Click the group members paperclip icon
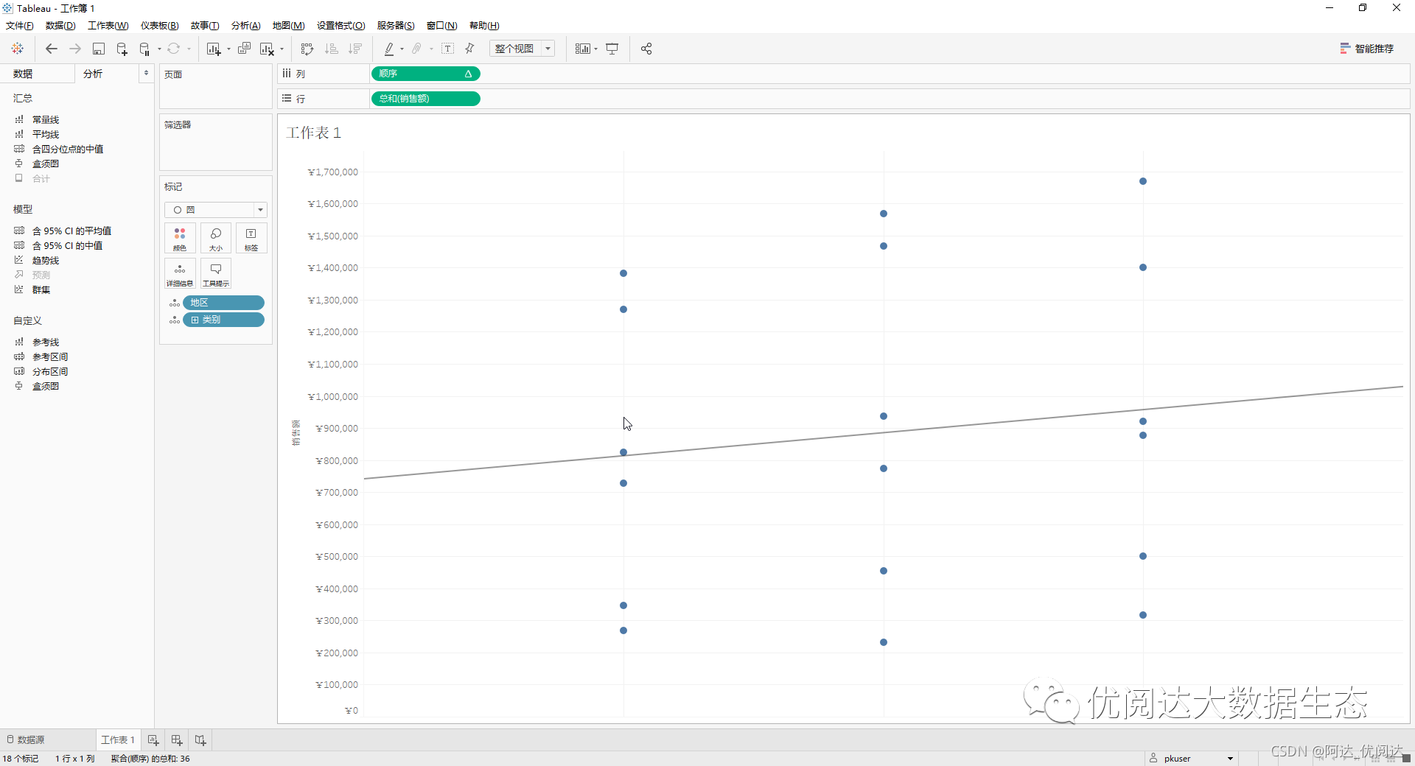 tap(416, 49)
